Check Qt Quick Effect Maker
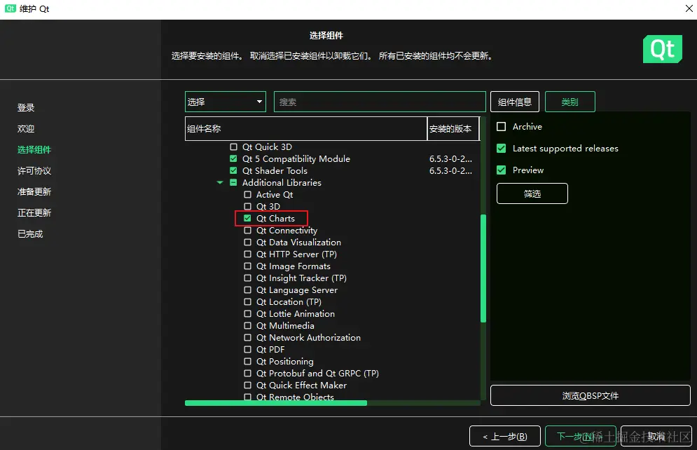697x450 pixels. point(247,385)
